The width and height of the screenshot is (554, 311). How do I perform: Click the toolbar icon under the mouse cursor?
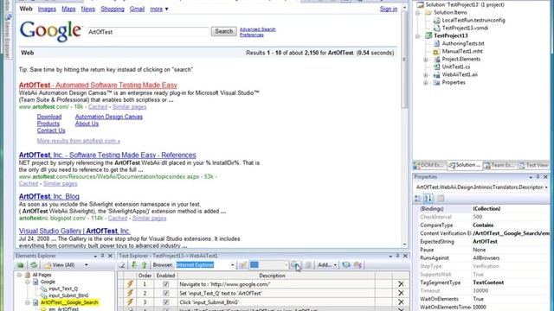pos(294,265)
